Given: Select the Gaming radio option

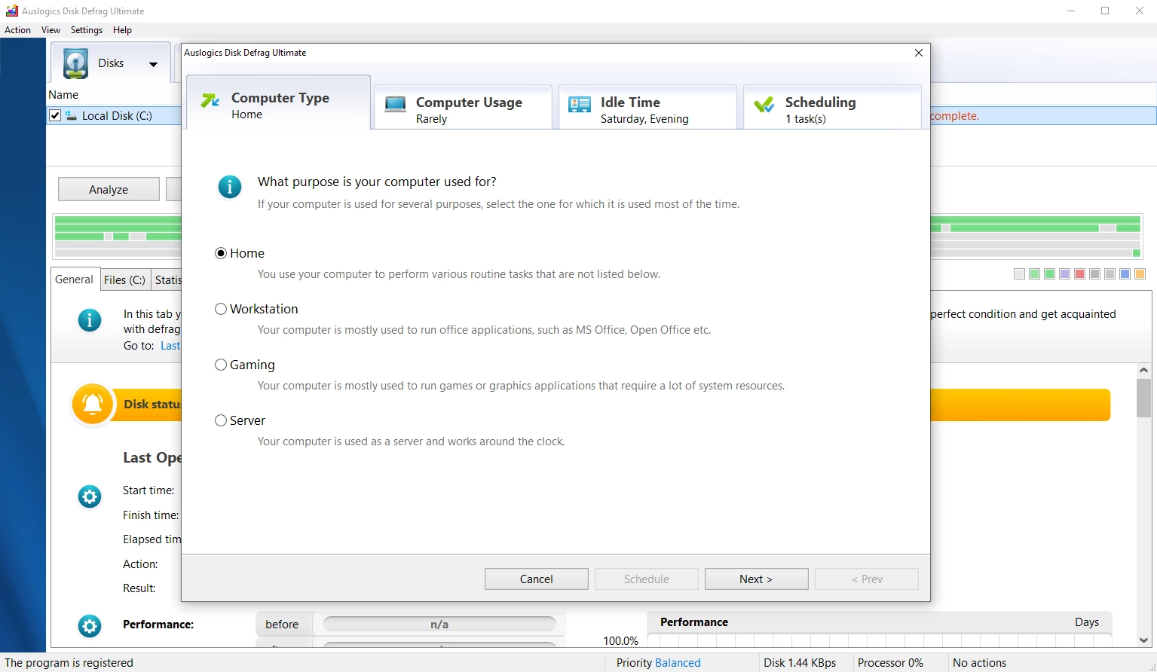Looking at the screenshot, I should click(221, 365).
